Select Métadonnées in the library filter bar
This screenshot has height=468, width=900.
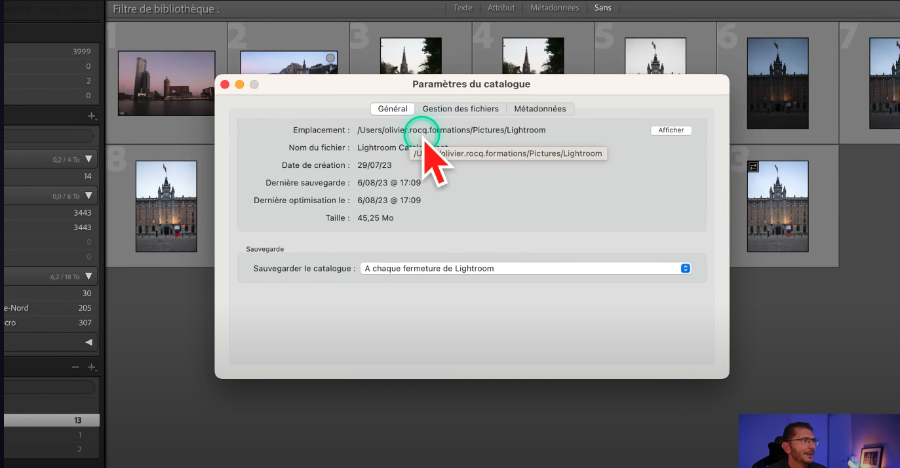pyautogui.click(x=555, y=8)
